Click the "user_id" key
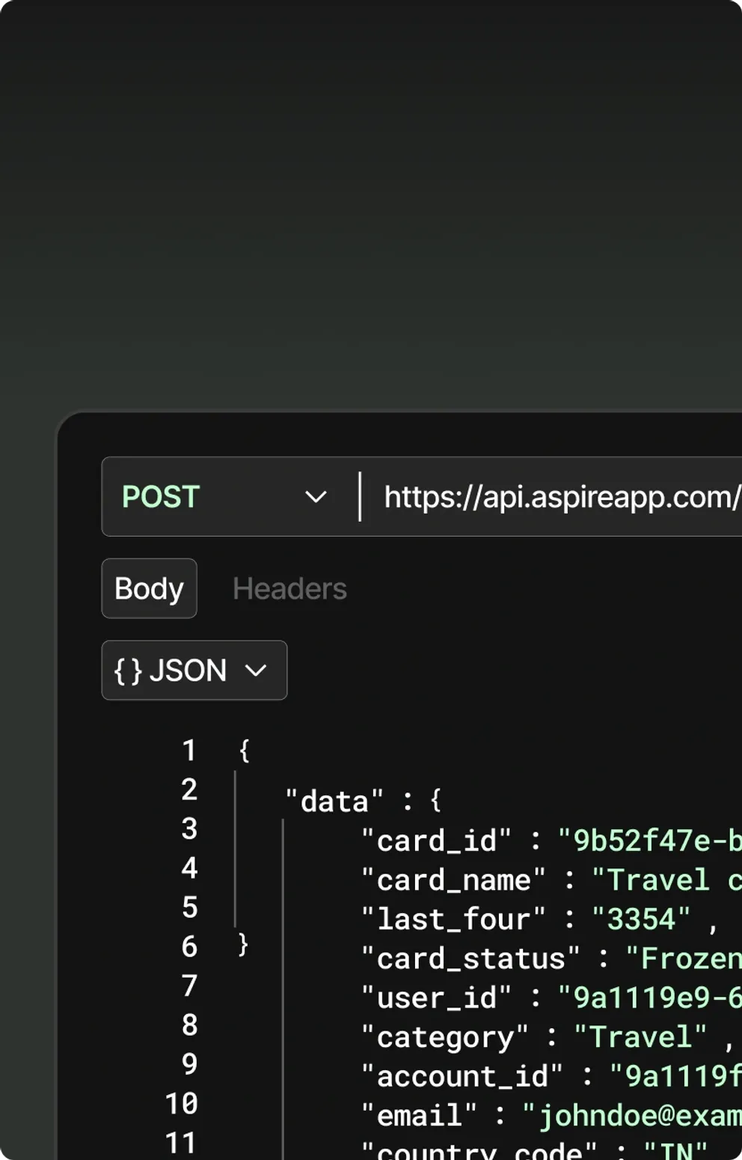 coord(436,998)
